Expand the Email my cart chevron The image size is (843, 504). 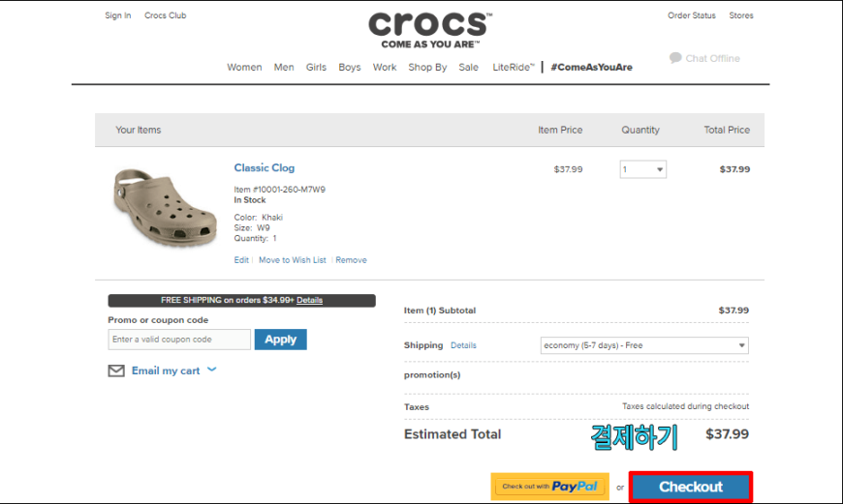coord(212,370)
